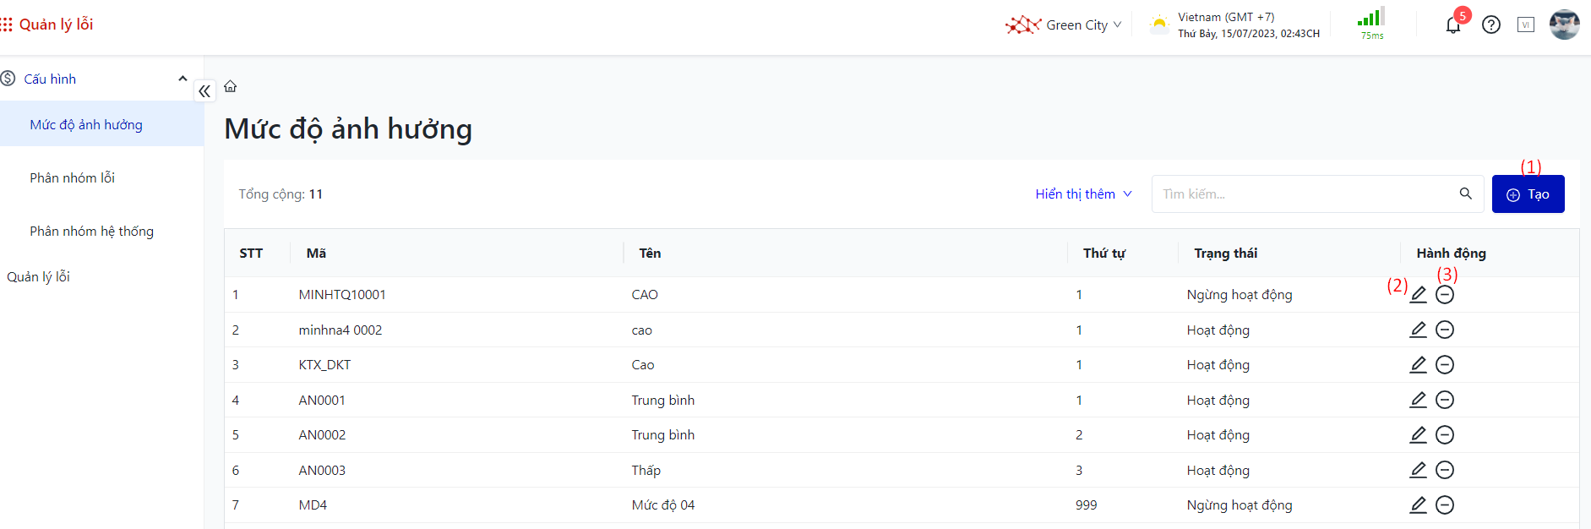Viewport: 1591px width, 529px height.
Task: Edit the MINHTQ10001 row with pencil icon
Action: (x=1418, y=295)
